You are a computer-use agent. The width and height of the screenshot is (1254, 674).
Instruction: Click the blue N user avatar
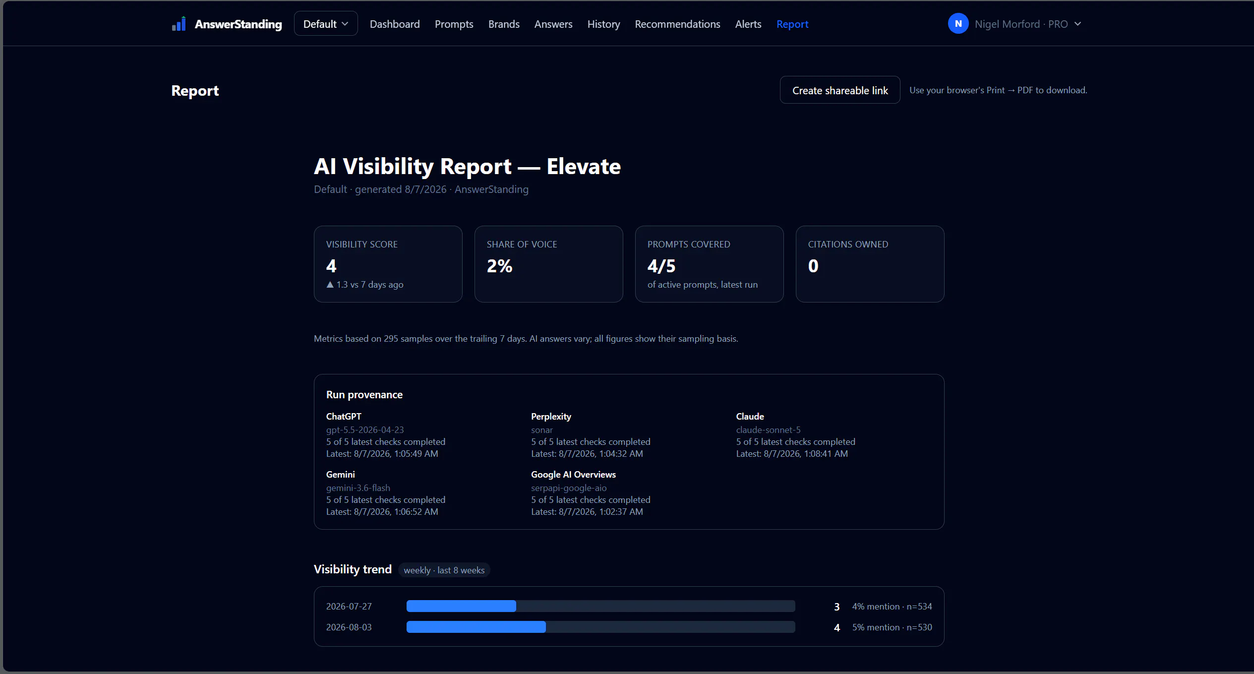(x=958, y=24)
